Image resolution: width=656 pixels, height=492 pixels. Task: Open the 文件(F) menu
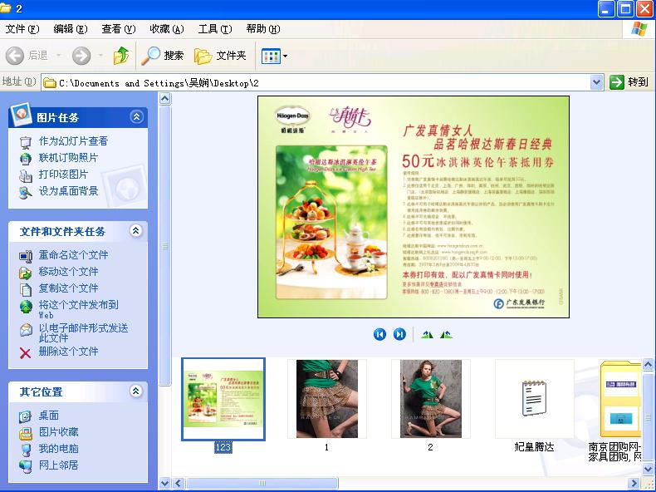point(22,29)
